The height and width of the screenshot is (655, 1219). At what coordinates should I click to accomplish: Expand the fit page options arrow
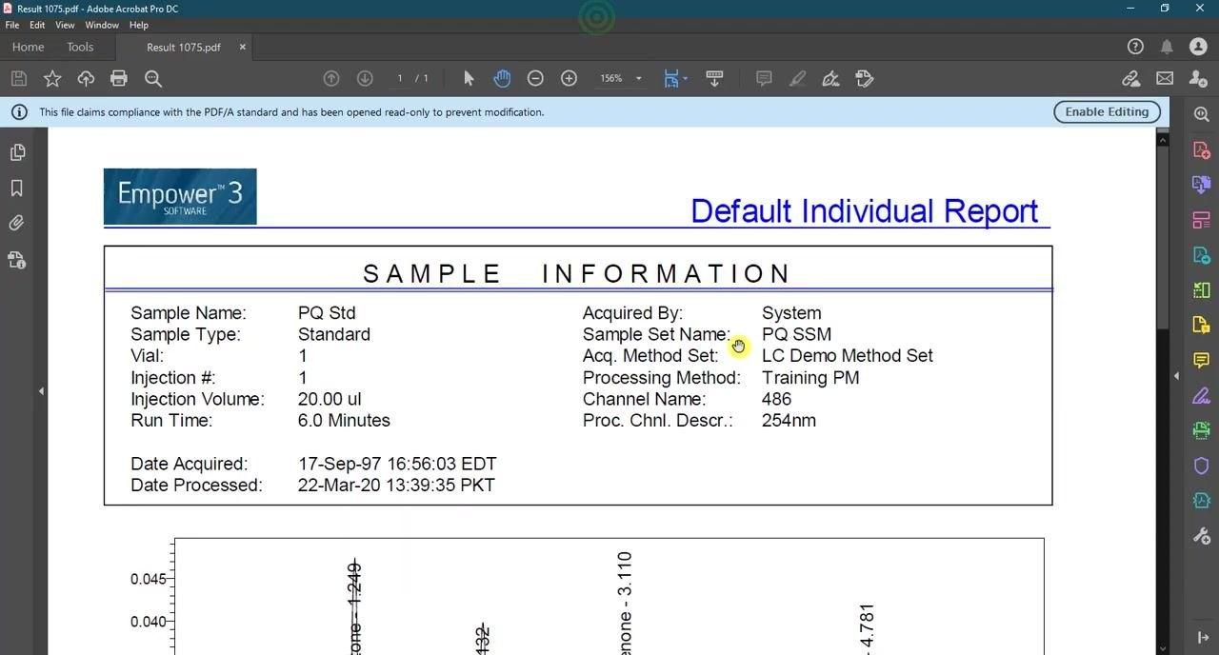(686, 79)
